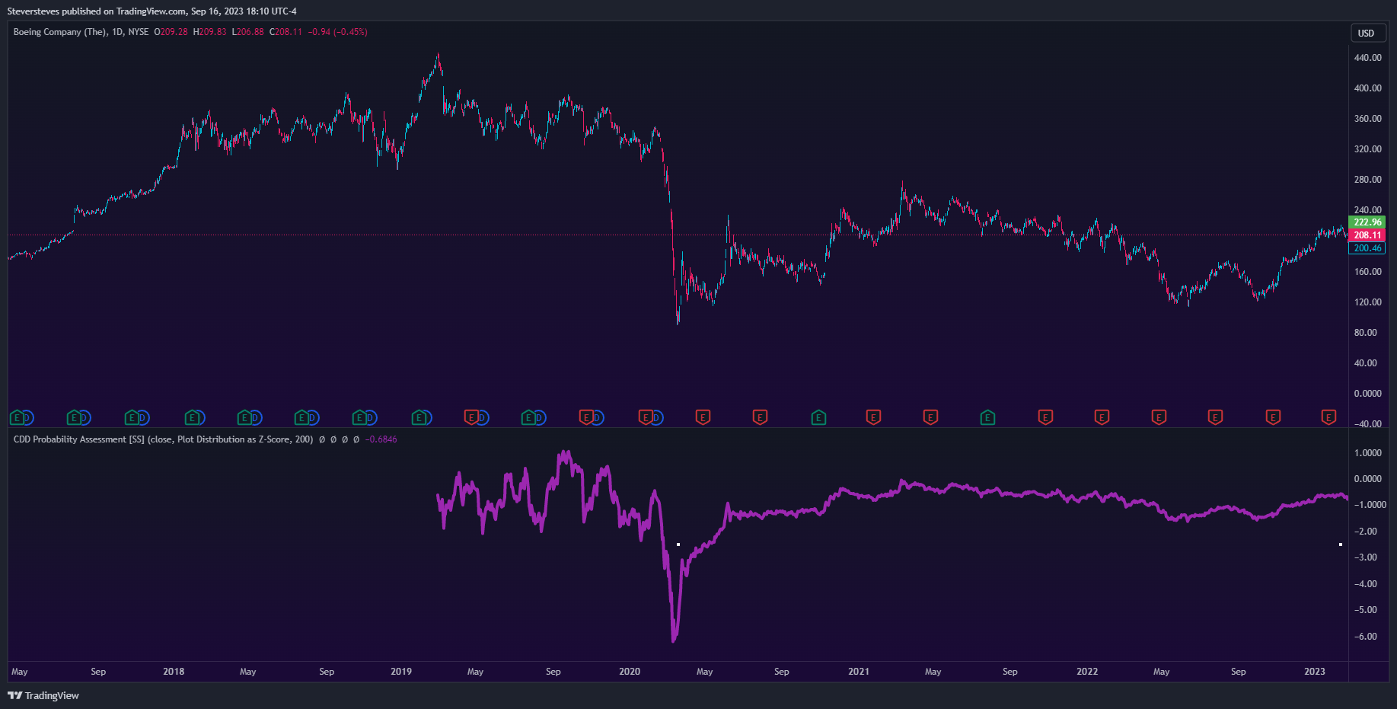
Task: Click green earnings marker just after the 2018 label
Action: click(192, 417)
